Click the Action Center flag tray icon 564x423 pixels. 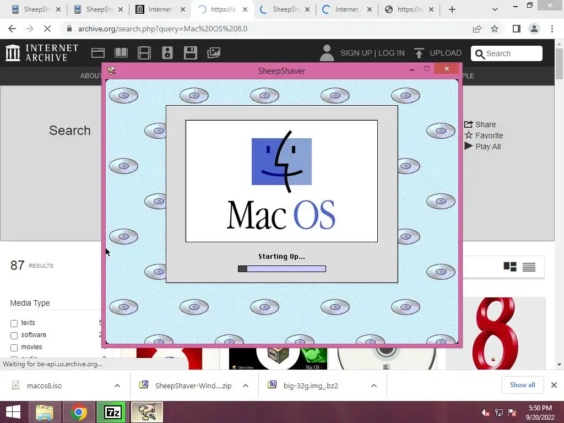pos(512,413)
